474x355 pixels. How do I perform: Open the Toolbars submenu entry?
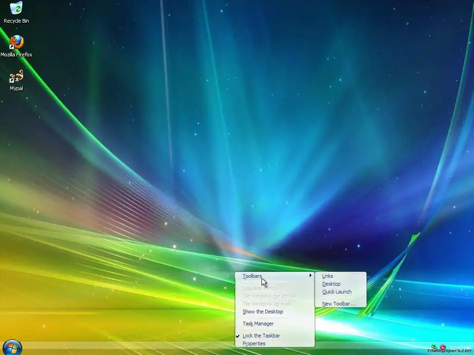(x=275, y=276)
